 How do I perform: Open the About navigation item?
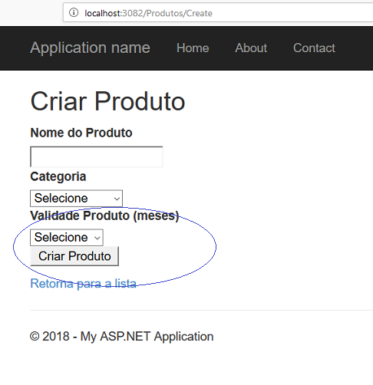[251, 48]
